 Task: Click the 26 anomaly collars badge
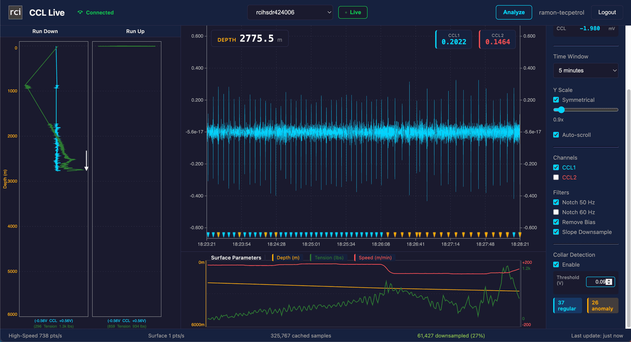603,305
